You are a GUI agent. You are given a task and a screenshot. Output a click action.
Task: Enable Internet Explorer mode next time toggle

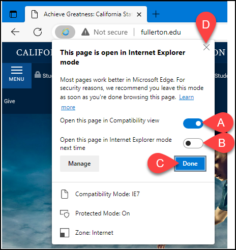pyautogui.click(x=193, y=143)
